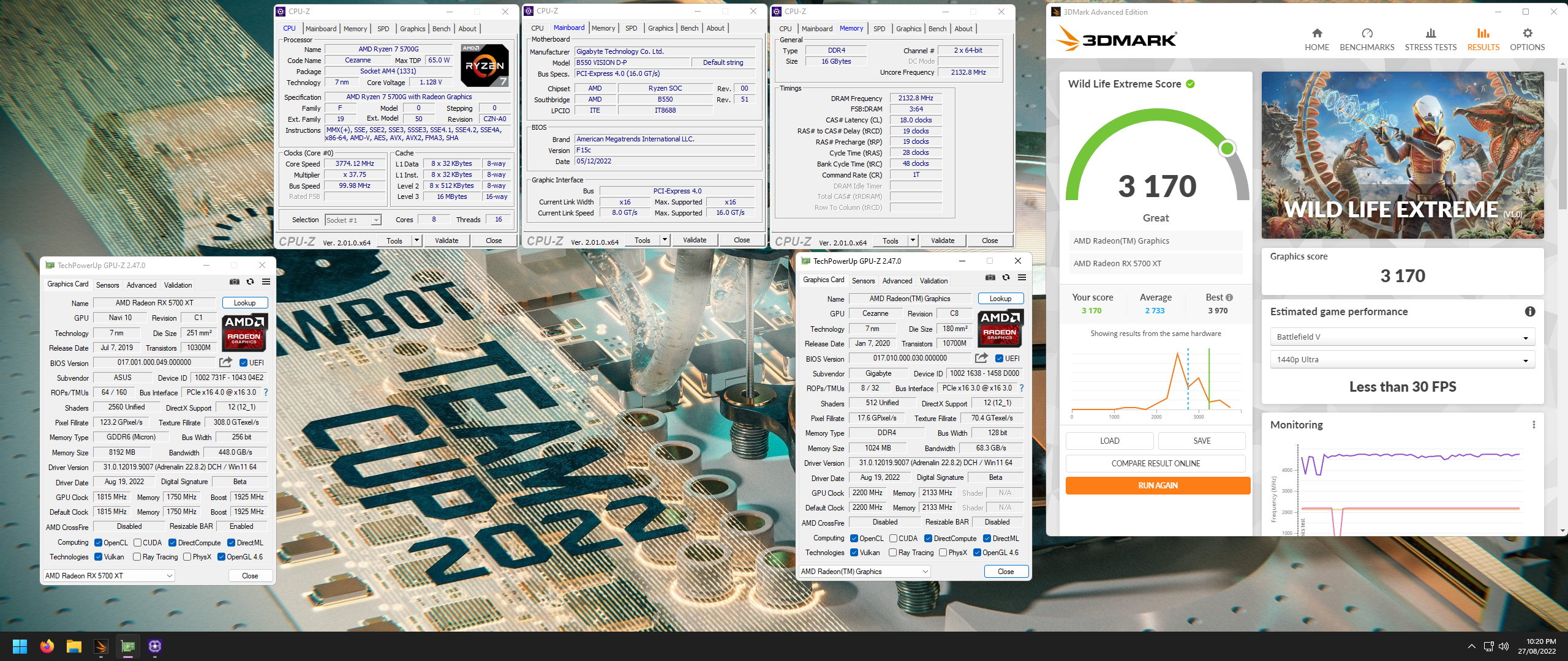This screenshot has width=1568, height=661.
Task: Click Default string field in CPU-Z Mainboard
Action: (x=723, y=62)
